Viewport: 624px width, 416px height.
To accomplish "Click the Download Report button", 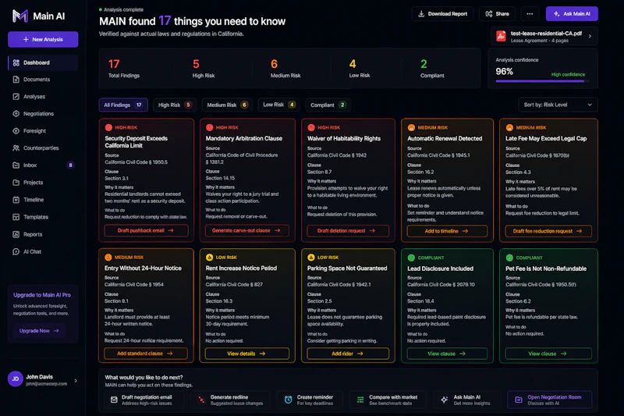I will point(442,14).
